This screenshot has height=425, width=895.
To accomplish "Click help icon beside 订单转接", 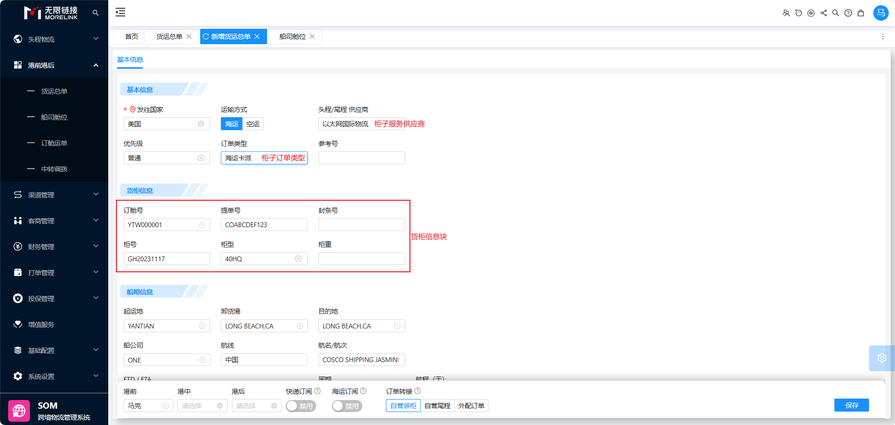I will tap(418, 391).
